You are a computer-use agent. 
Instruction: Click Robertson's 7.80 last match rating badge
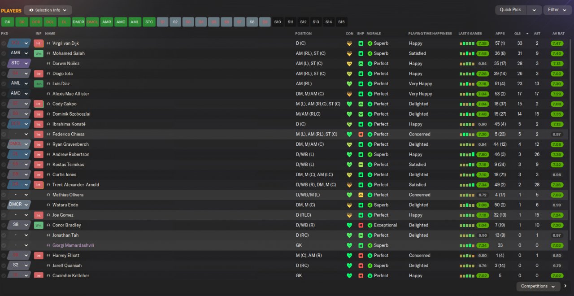[483, 154]
